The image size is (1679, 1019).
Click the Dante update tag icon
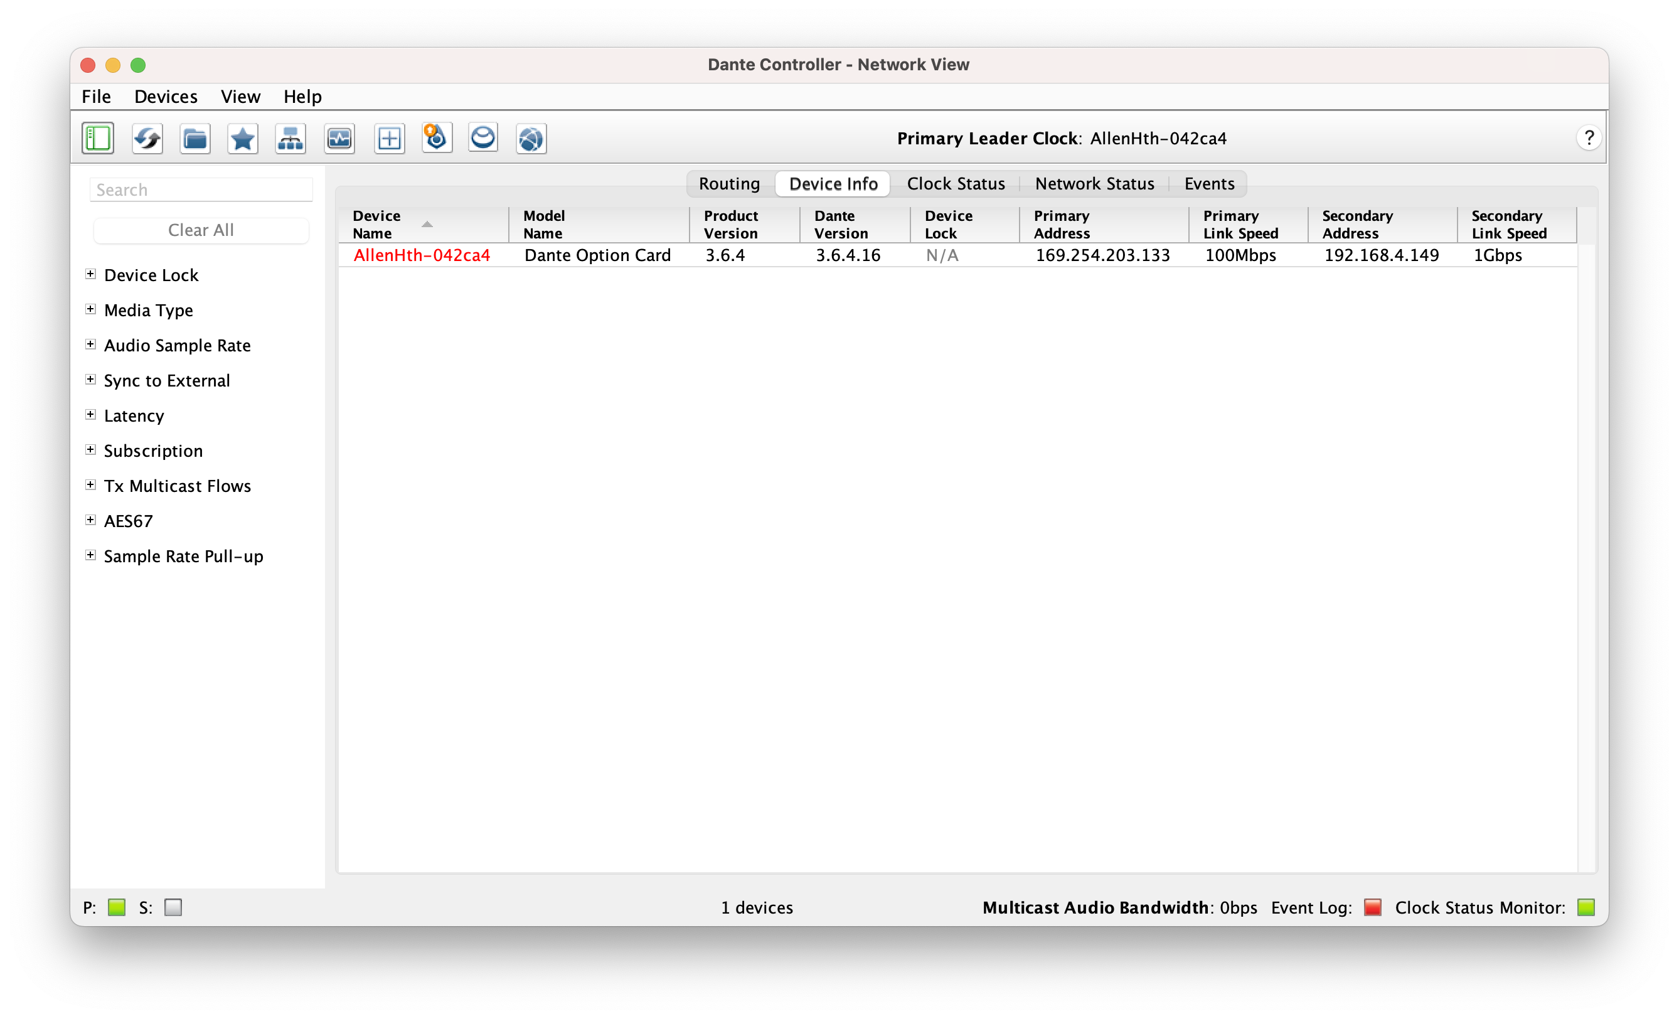[437, 139]
